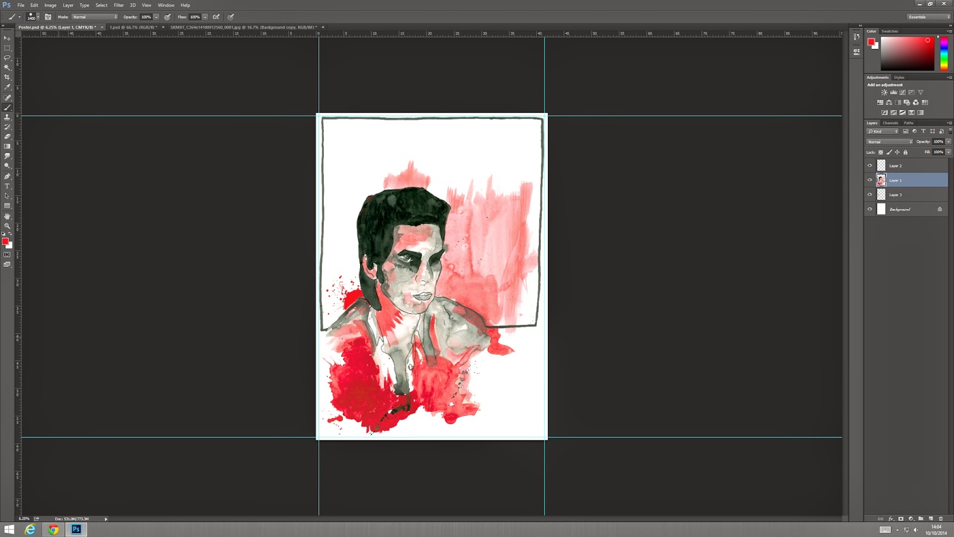Pick a hue on the rainbow hue slider
This screenshot has height=537, width=954.
[x=944, y=54]
